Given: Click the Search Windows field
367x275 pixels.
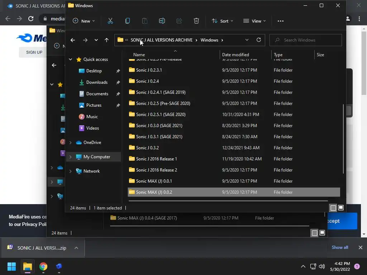Looking at the screenshot, I should pos(305,40).
